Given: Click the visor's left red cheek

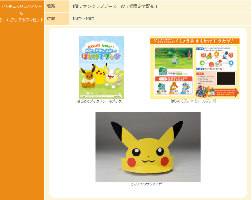Looking at the screenshot, I should coord(132,161).
